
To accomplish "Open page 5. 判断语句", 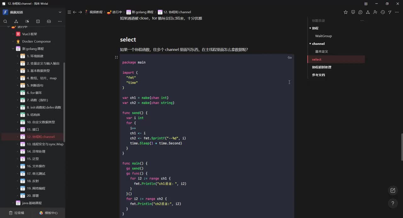I will [x=35, y=85].
